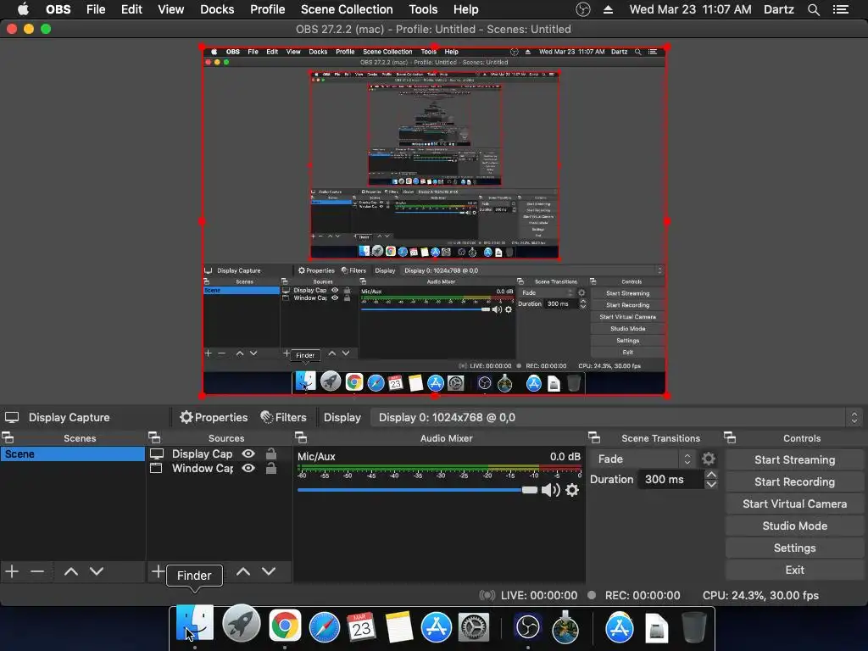868x651 pixels.
Task: Open Notification Center in the menu bar
Action: tap(841, 9)
